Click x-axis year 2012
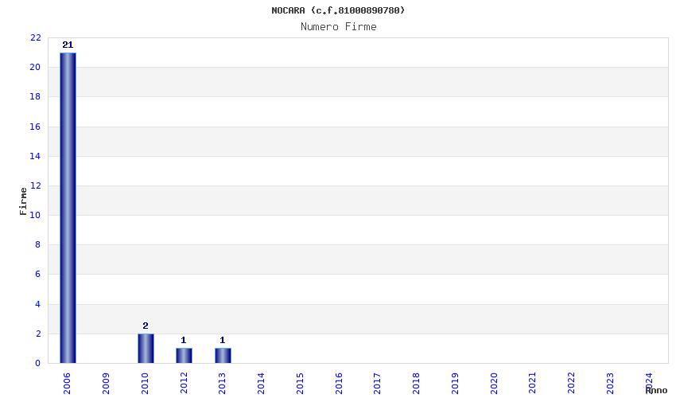The image size is (676, 398). 184,384
